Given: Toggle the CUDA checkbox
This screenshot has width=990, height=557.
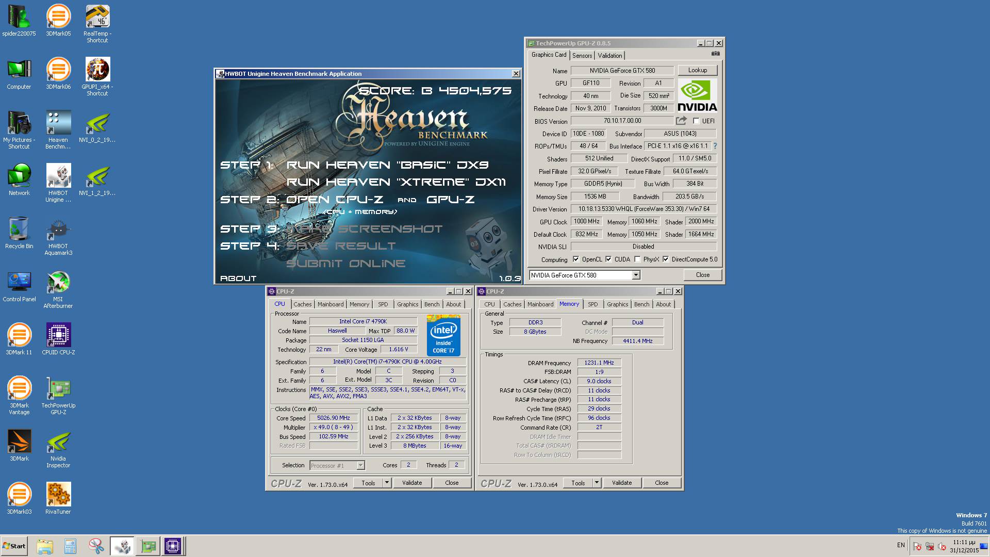Looking at the screenshot, I should coord(608,259).
